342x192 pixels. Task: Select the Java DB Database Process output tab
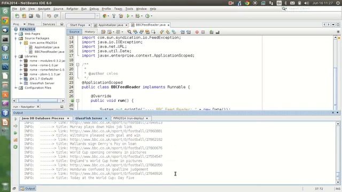pyautogui.click(x=43, y=118)
